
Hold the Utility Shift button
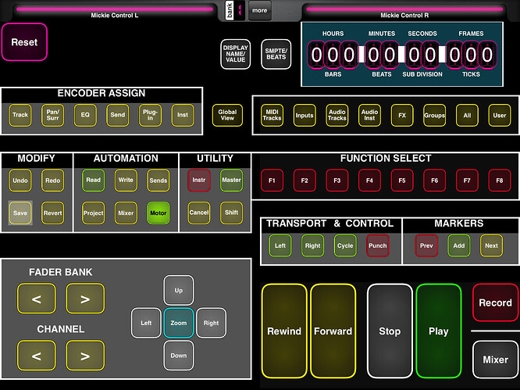coord(231,213)
